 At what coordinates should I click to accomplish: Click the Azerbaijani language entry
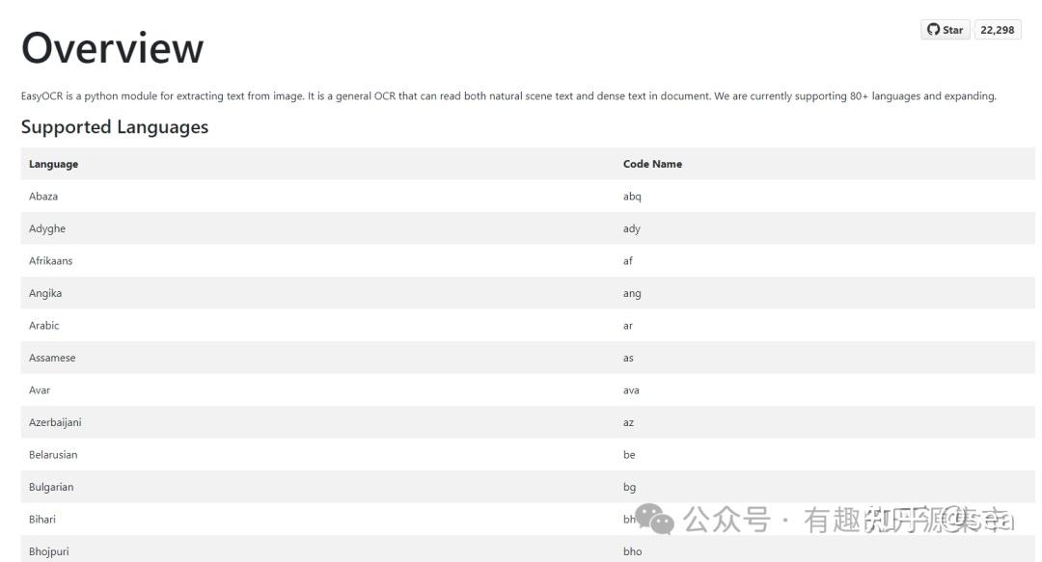pyautogui.click(x=54, y=422)
